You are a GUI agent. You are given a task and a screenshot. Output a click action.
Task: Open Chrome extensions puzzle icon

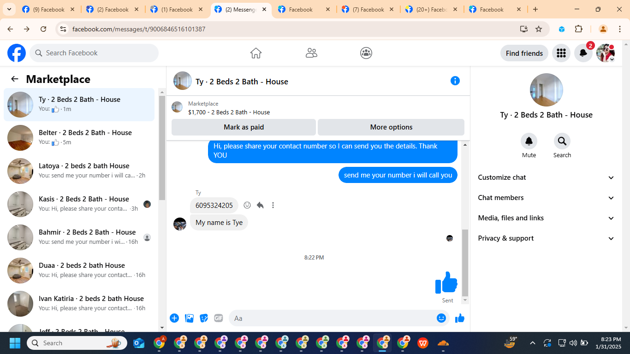point(578,29)
